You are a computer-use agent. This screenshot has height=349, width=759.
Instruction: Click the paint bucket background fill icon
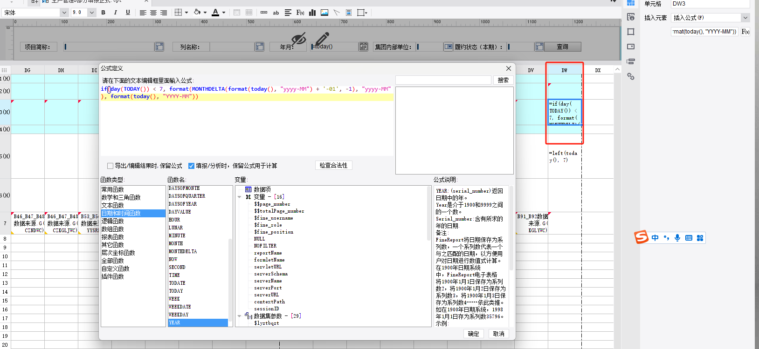click(197, 13)
